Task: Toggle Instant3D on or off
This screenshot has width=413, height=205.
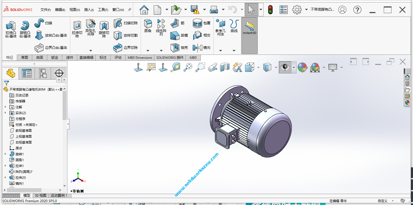Action: tap(249, 27)
